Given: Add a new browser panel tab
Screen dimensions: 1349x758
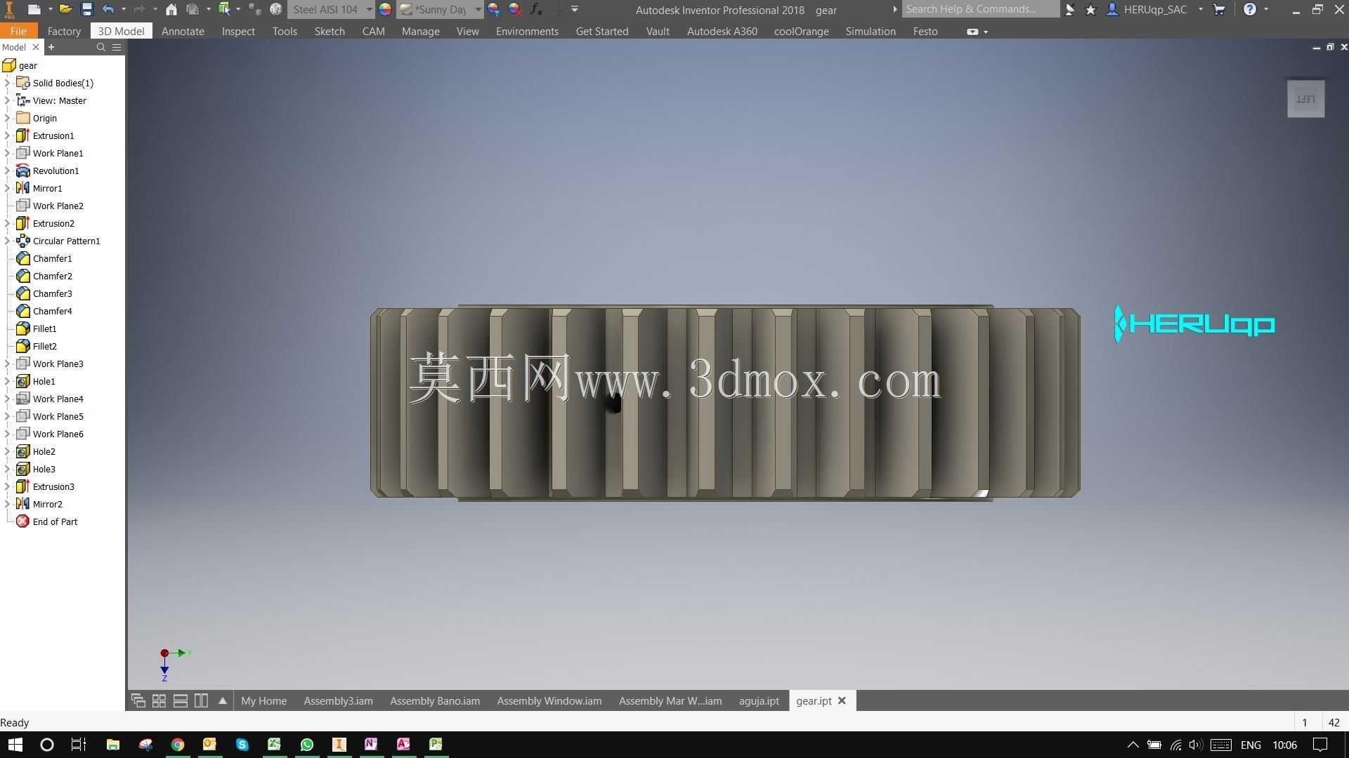Looking at the screenshot, I should pos(51,47).
